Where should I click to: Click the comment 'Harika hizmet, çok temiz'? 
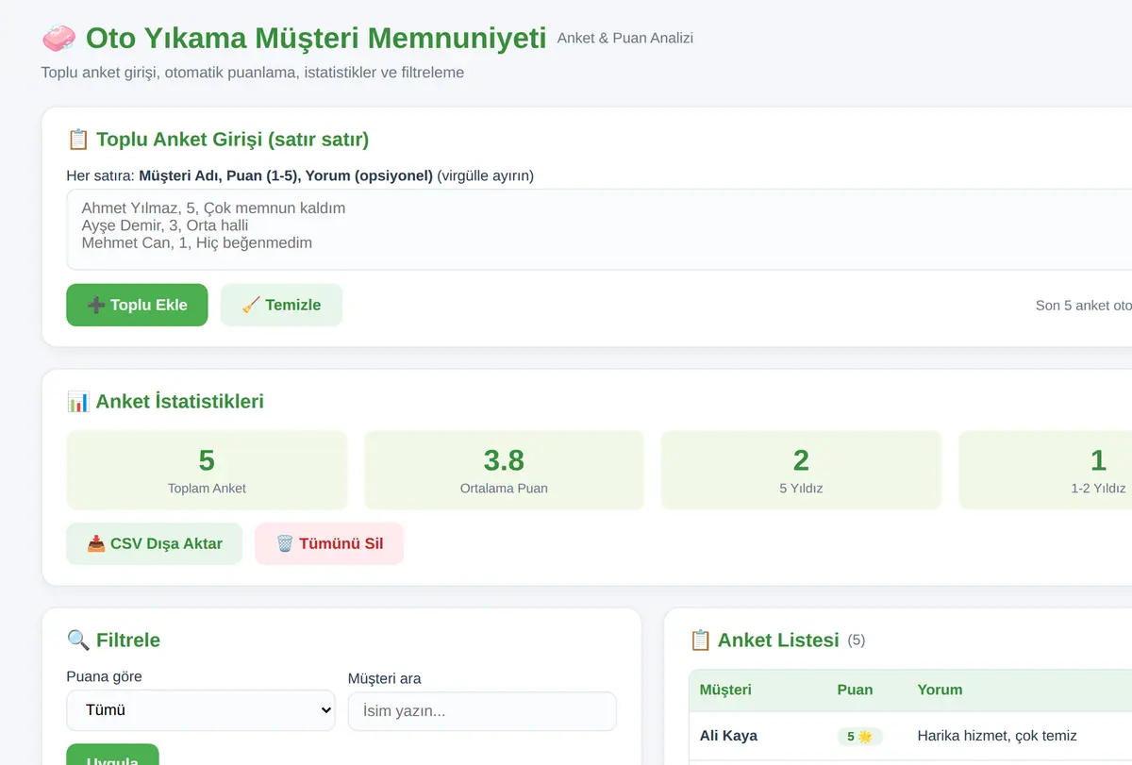[x=997, y=736]
